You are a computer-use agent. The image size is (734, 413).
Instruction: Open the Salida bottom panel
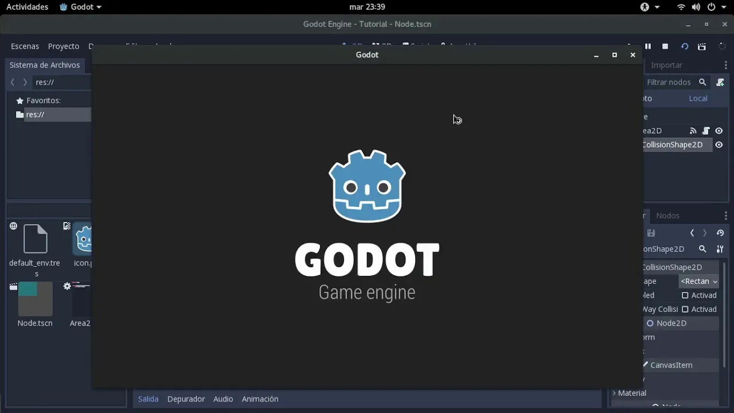click(x=148, y=399)
